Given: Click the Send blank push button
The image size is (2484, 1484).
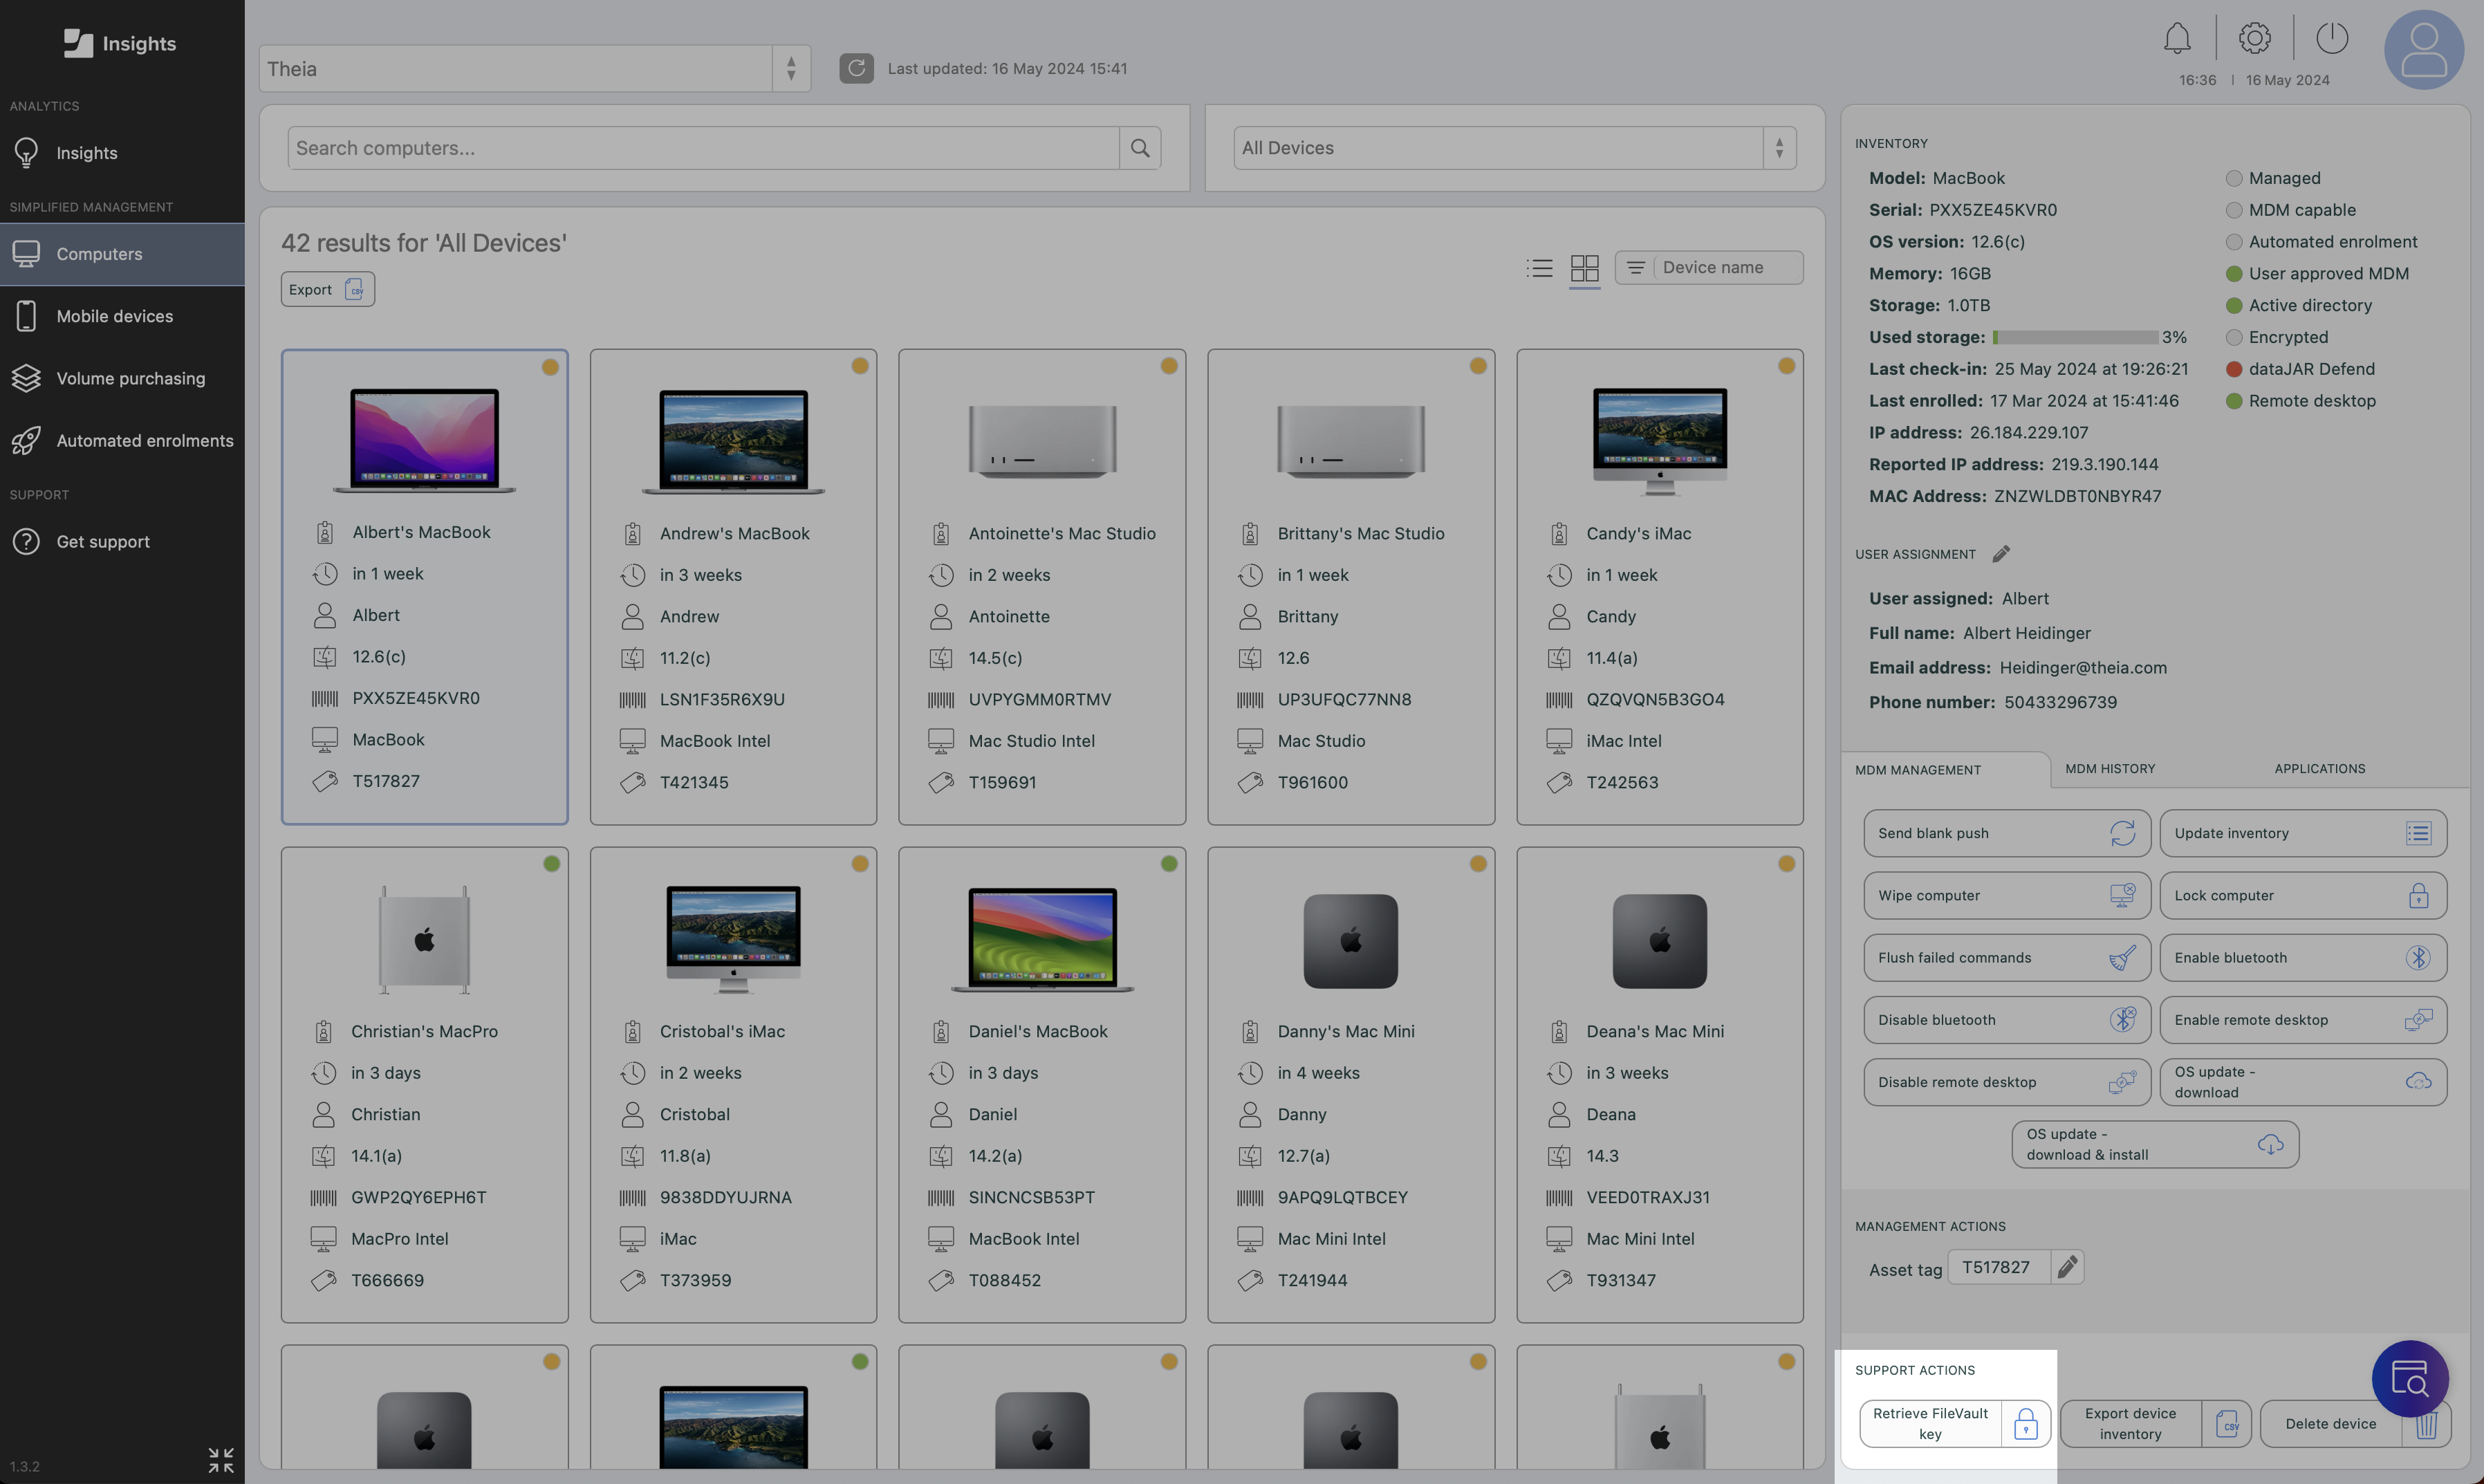Looking at the screenshot, I should point(2006,833).
